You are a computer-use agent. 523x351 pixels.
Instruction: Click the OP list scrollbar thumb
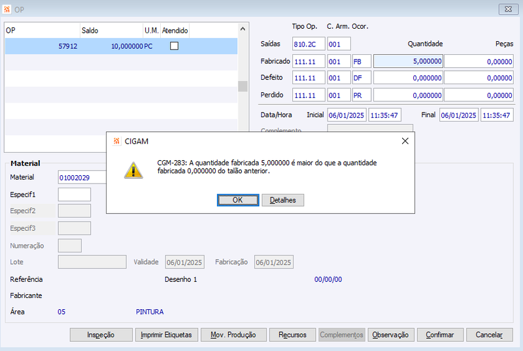pos(243,86)
